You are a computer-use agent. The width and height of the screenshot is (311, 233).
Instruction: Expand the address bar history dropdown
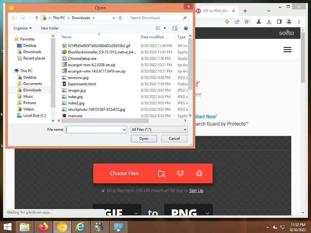(x=114, y=18)
